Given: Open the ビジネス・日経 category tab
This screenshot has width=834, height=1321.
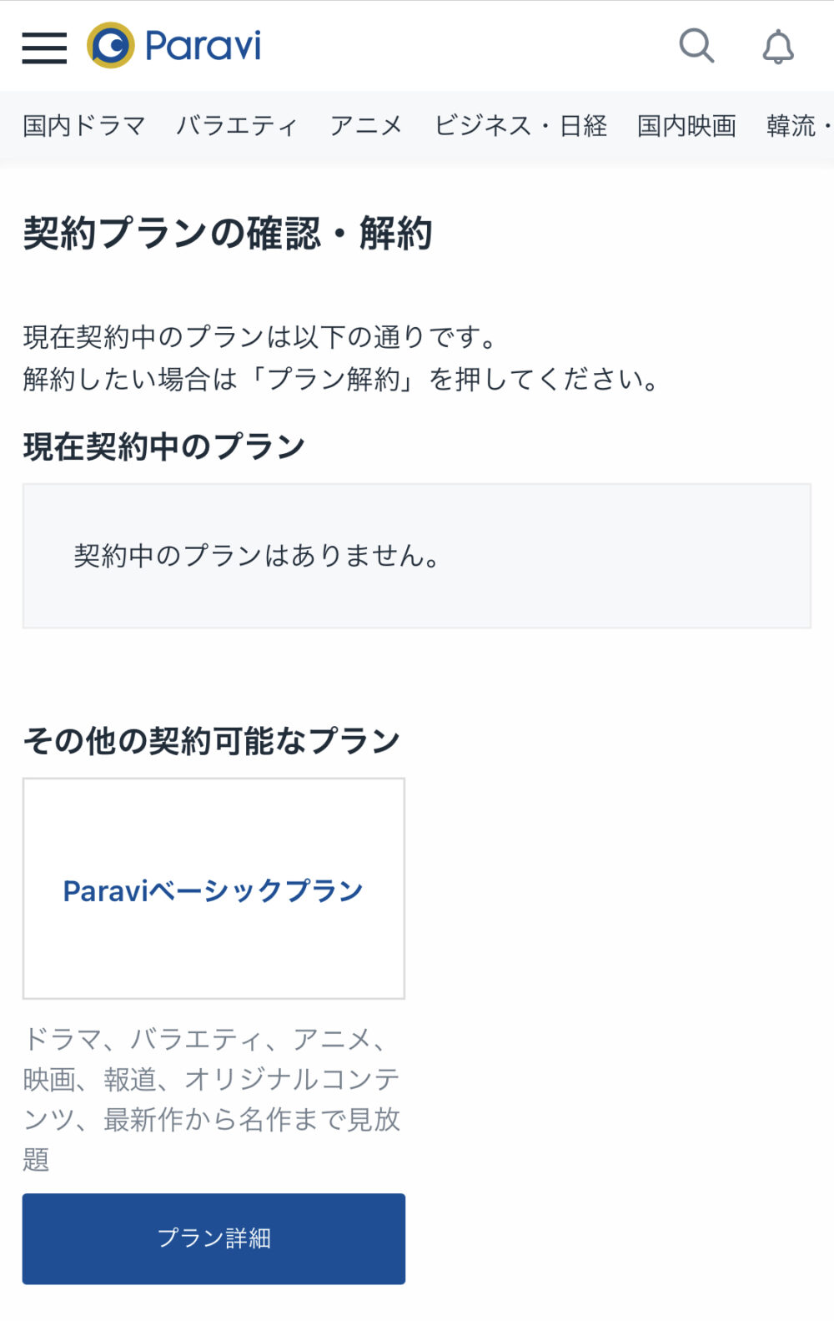Looking at the screenshot, I should [520, 126].
